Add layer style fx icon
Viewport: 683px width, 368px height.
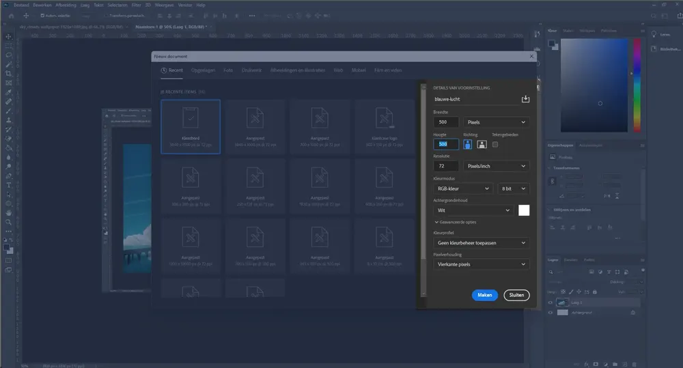[586, 364]
